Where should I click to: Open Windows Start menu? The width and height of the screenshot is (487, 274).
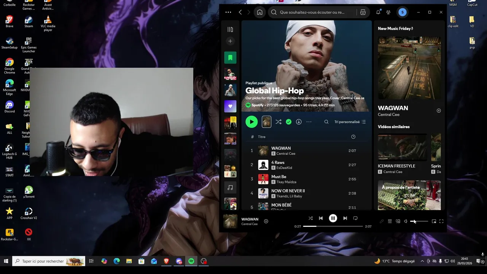6,261
